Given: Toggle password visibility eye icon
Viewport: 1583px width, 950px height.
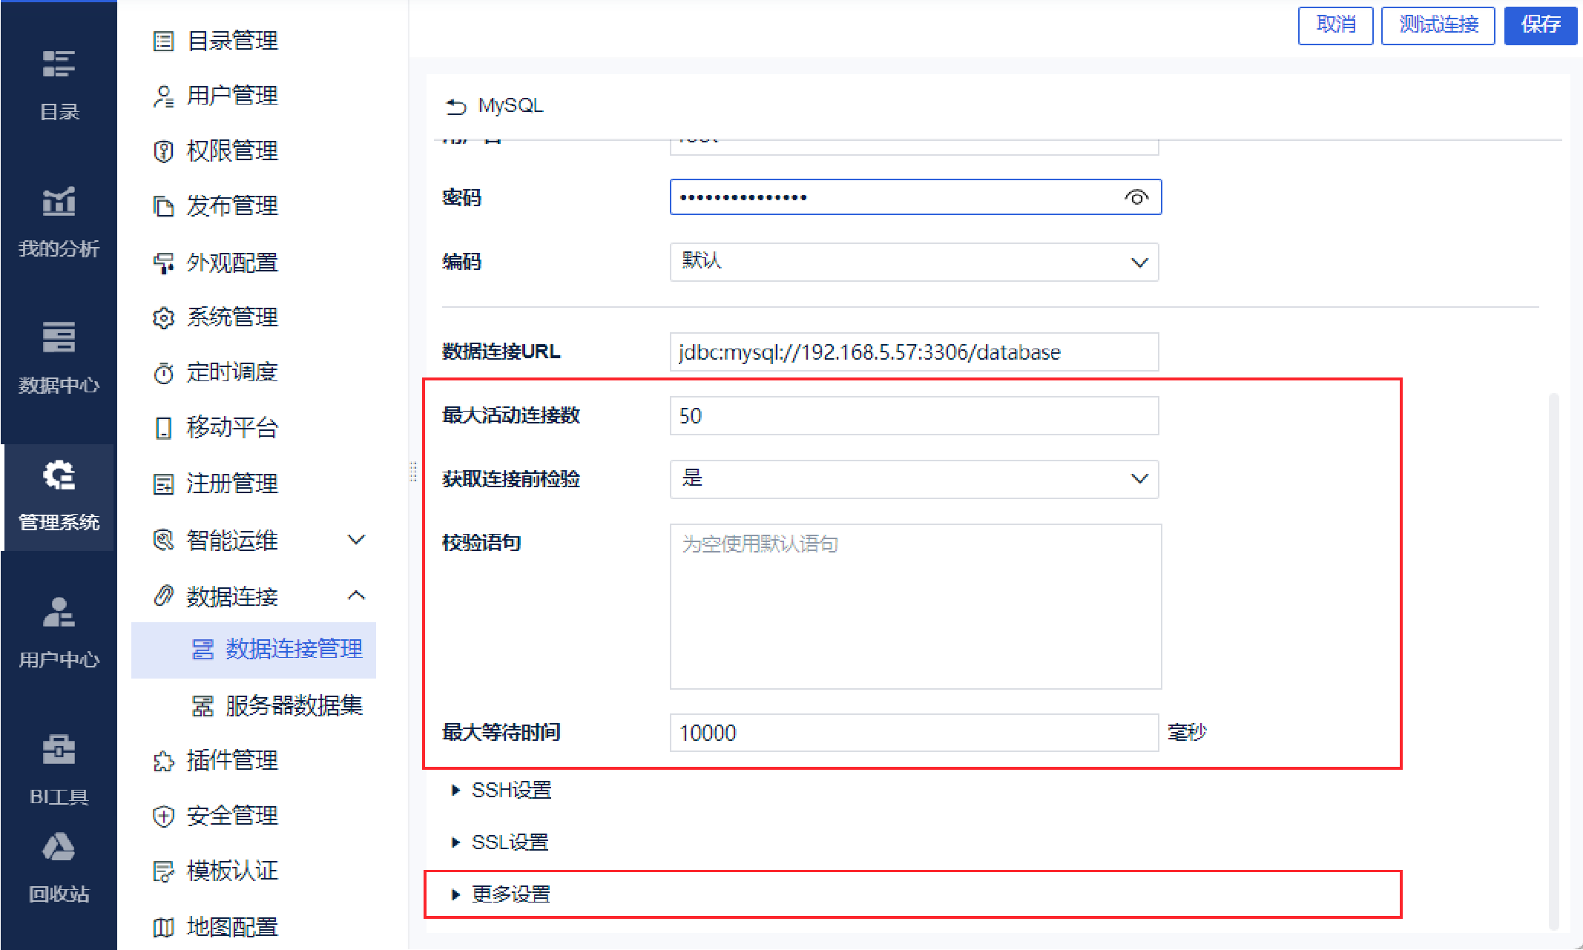Looking at the screenshot, I should [1136, 197].
